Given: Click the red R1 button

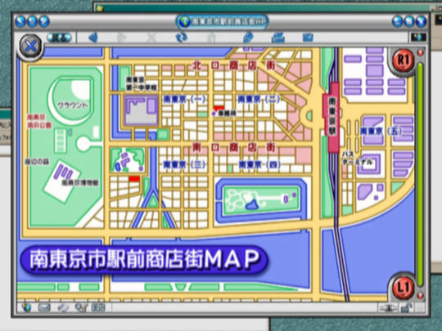Looking at the screenshot, I should [x=404, y=60].
